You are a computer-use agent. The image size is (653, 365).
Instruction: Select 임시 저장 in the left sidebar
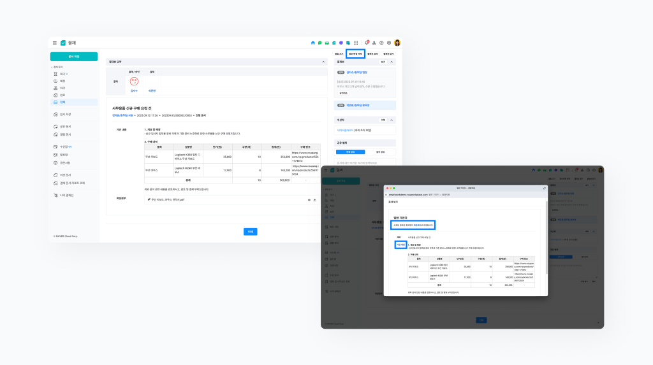pos(64,114)
